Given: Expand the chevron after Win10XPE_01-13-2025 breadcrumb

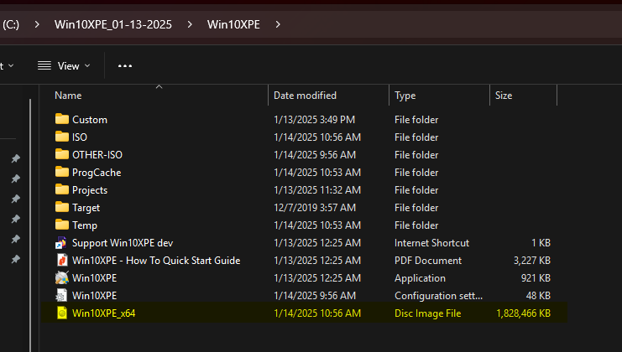Looking at the screenshot, I should coord(190,24).
